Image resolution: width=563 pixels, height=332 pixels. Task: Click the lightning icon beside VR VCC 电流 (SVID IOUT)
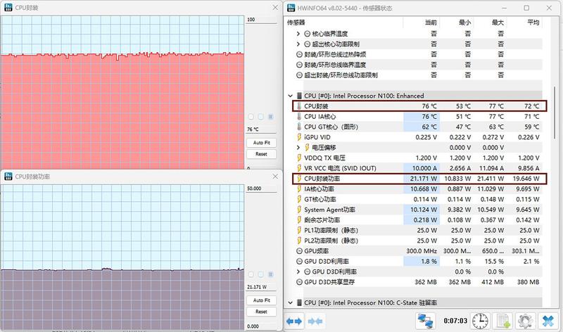(x=299, y=168)
